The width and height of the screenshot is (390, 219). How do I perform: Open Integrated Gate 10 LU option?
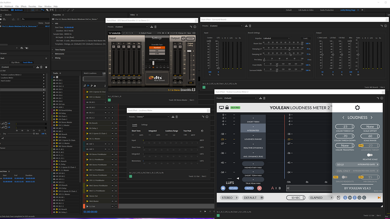[357, 164]
